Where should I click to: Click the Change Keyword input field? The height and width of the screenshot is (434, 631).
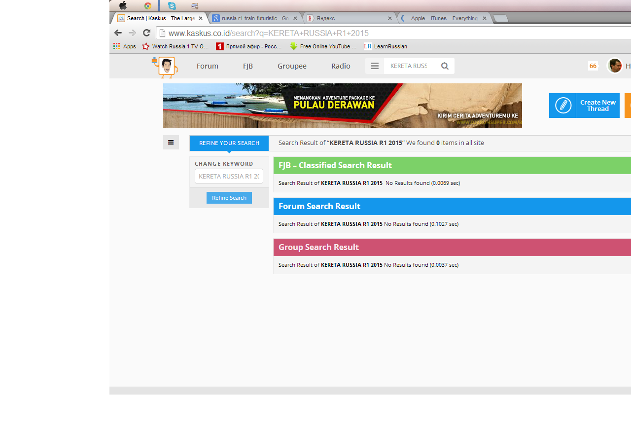pyautogui.click(x=229, y=176)
